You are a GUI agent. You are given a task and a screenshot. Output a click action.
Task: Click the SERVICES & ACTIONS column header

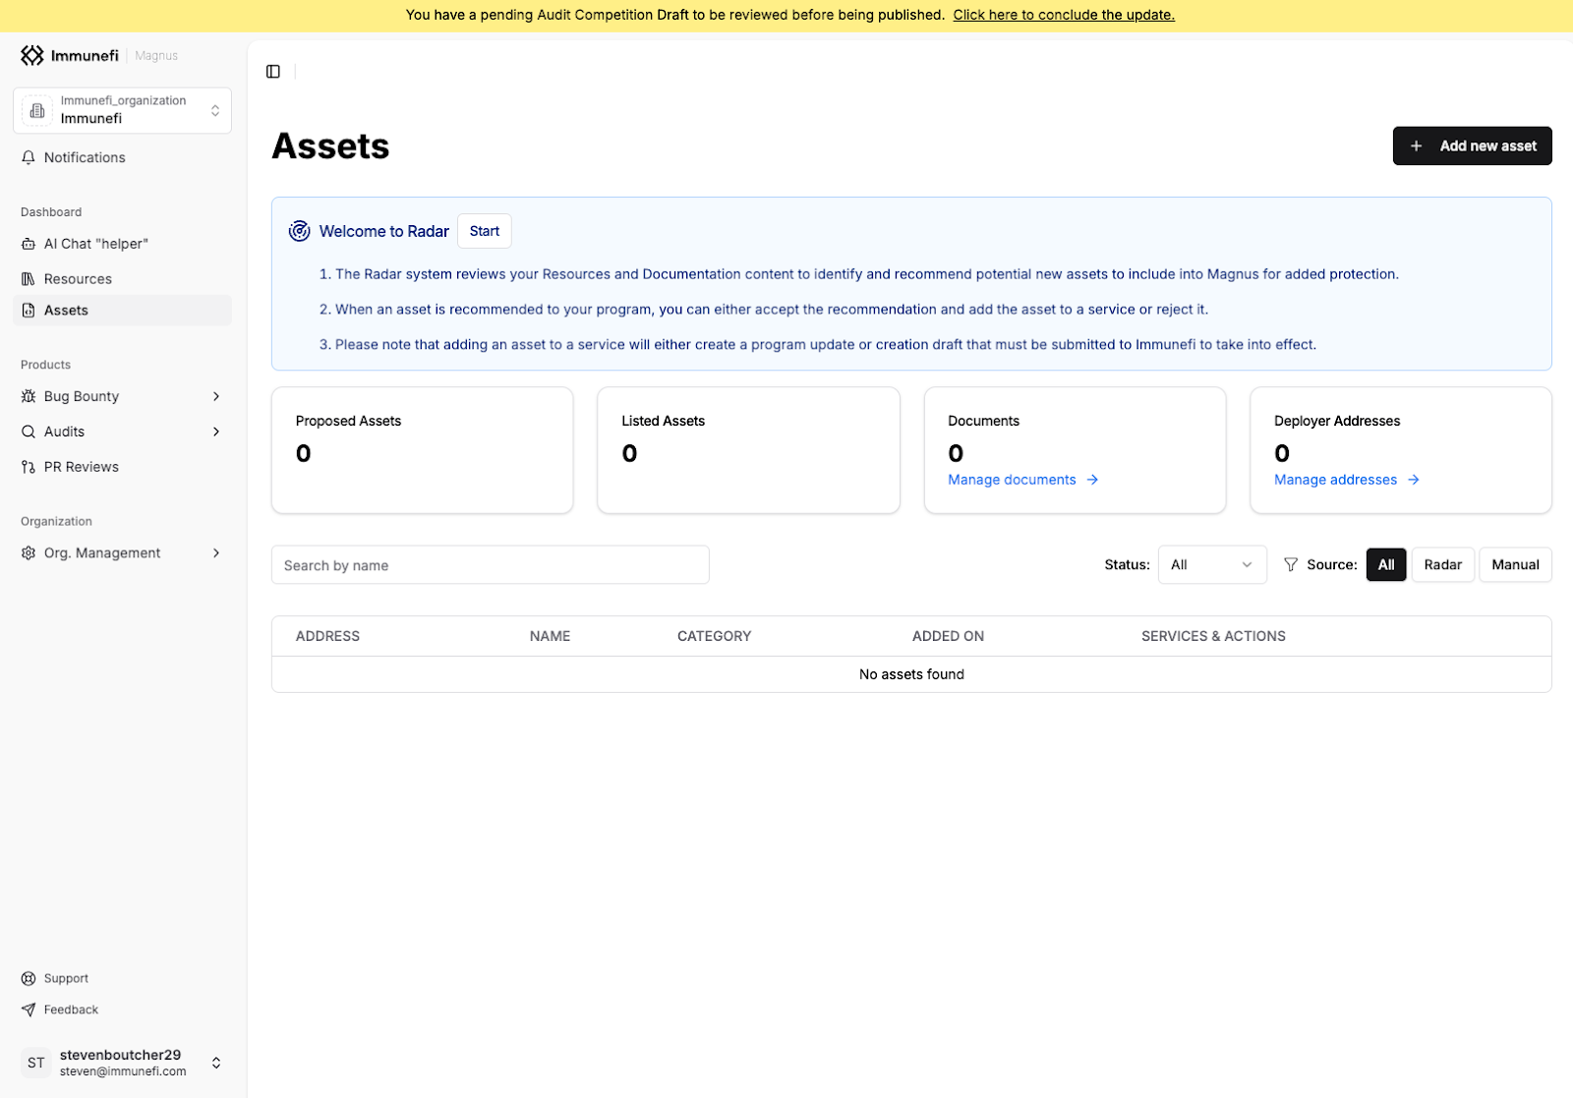1213,636
